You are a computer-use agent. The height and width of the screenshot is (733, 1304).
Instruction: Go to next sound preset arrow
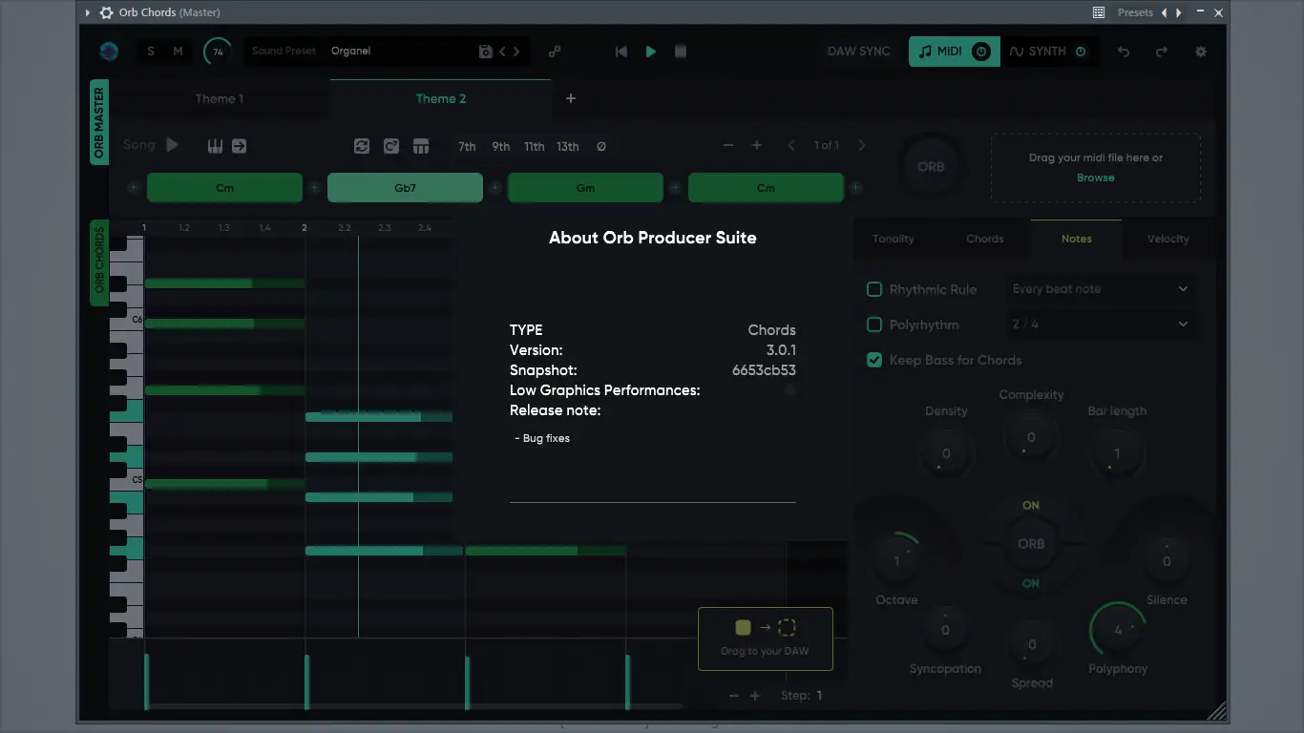(x=516, y=52)
